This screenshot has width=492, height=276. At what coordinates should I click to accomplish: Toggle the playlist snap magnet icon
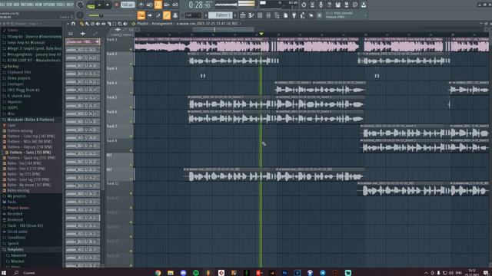(x=73, y=24)
